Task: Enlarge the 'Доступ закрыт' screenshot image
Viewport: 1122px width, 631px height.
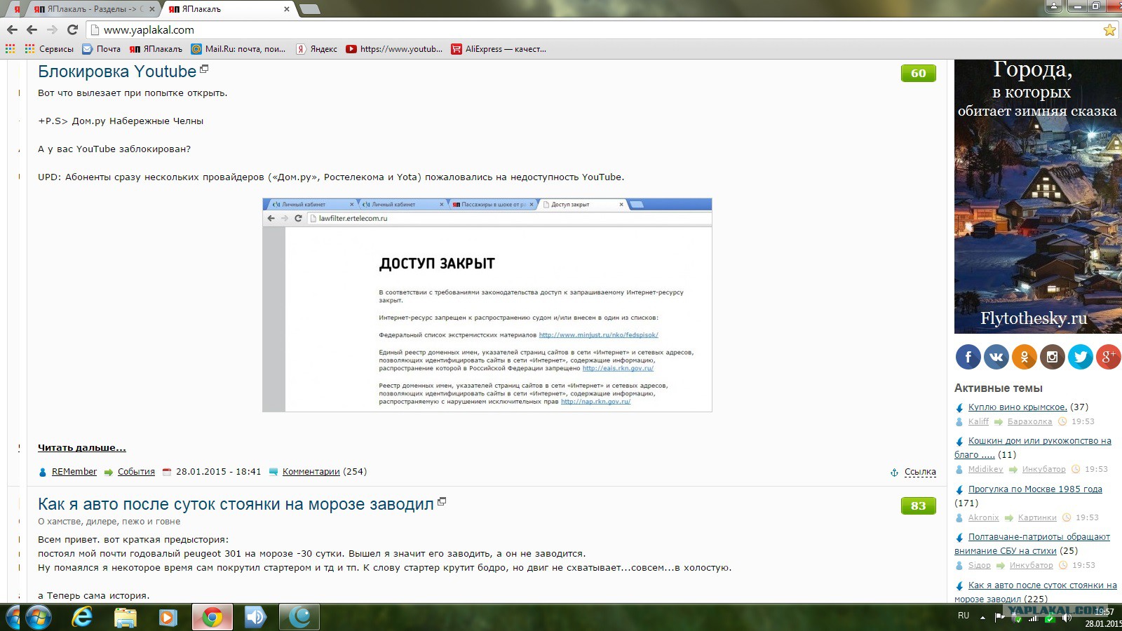Action: 487,305
